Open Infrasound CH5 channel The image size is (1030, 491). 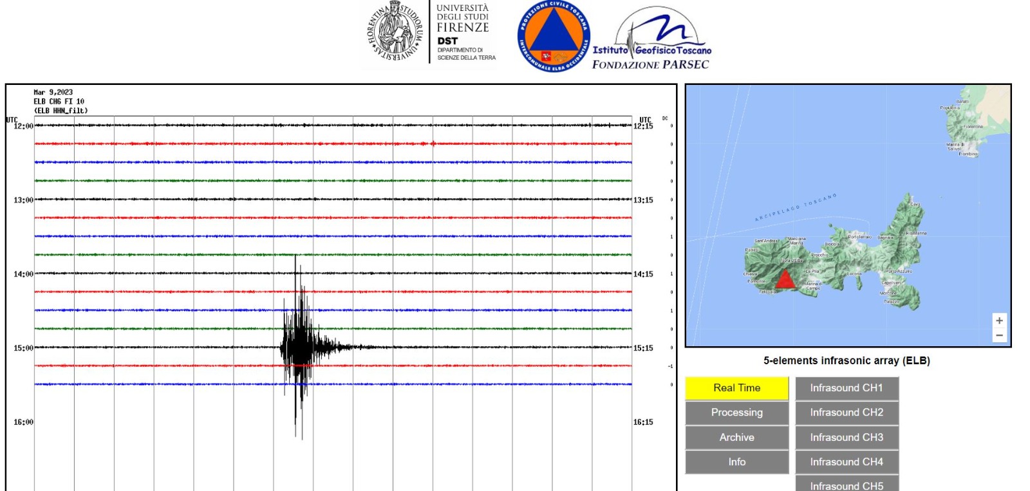pos(846,485)
